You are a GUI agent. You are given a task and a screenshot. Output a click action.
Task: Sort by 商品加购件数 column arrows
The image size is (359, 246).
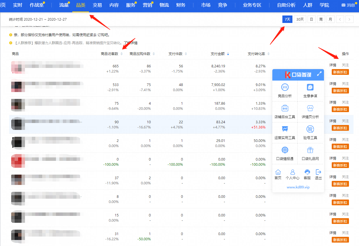[x=154, y=54]
